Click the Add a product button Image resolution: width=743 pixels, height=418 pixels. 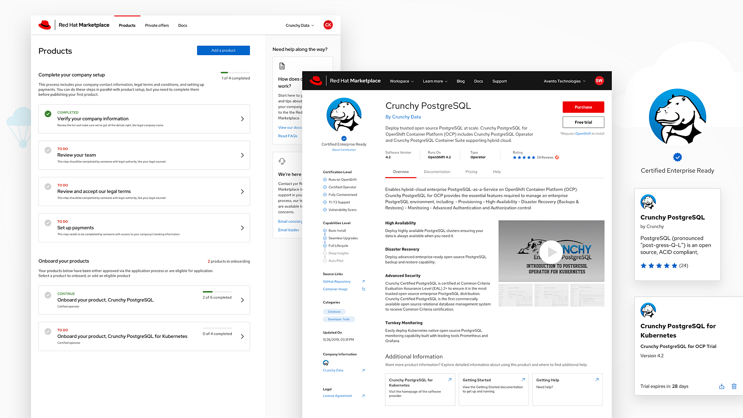[223, 50]
